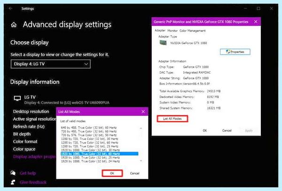Viewport: 282px width, 191px height.
Task: Open Display adapter properties link
Action: [x=34, y=157]
